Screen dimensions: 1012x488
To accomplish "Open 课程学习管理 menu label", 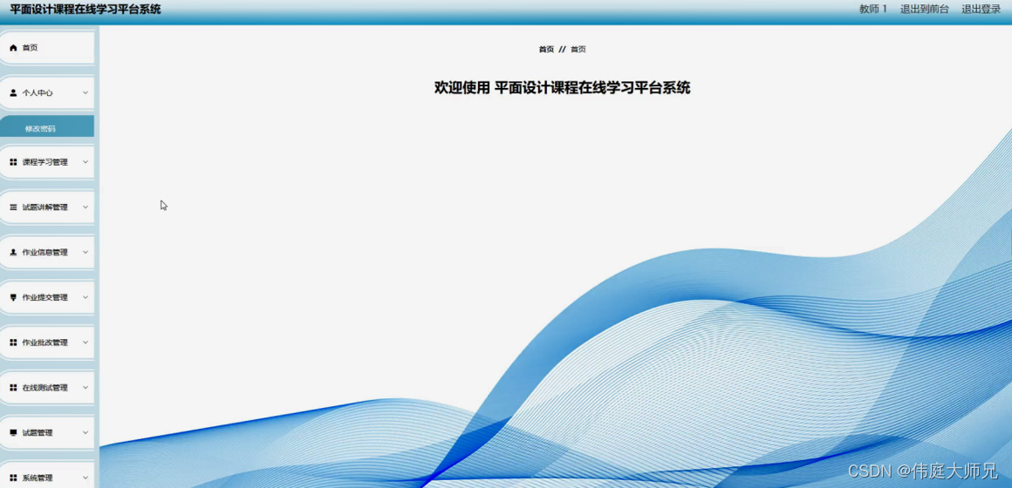I will click(44, 162).
